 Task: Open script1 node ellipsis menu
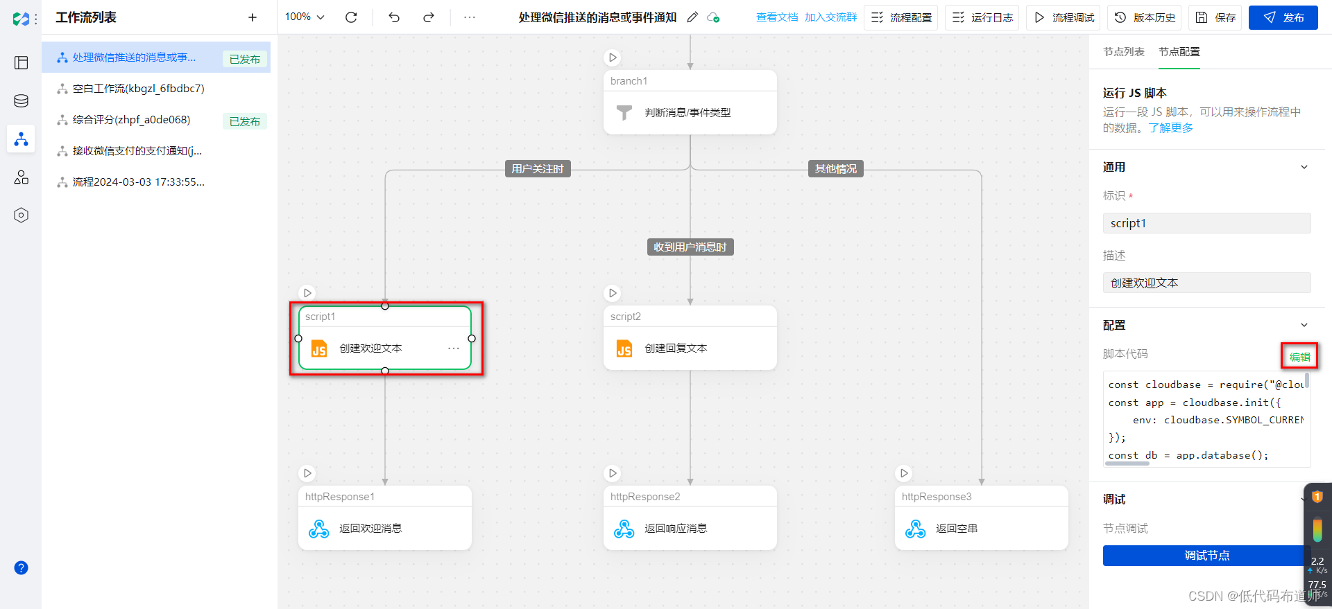[x=454, y=348]
